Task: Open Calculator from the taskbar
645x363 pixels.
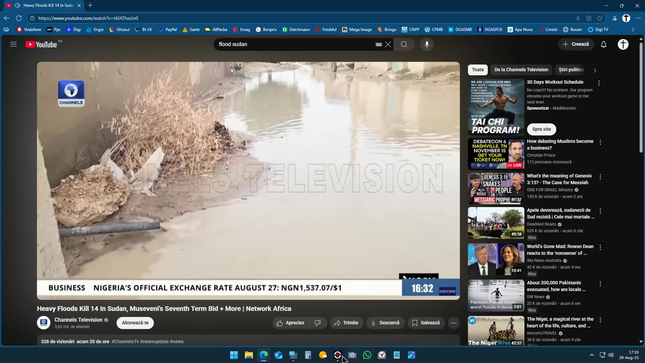Action: click(308, 355)
